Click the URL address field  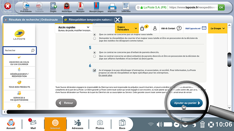(x=193, y=7)
